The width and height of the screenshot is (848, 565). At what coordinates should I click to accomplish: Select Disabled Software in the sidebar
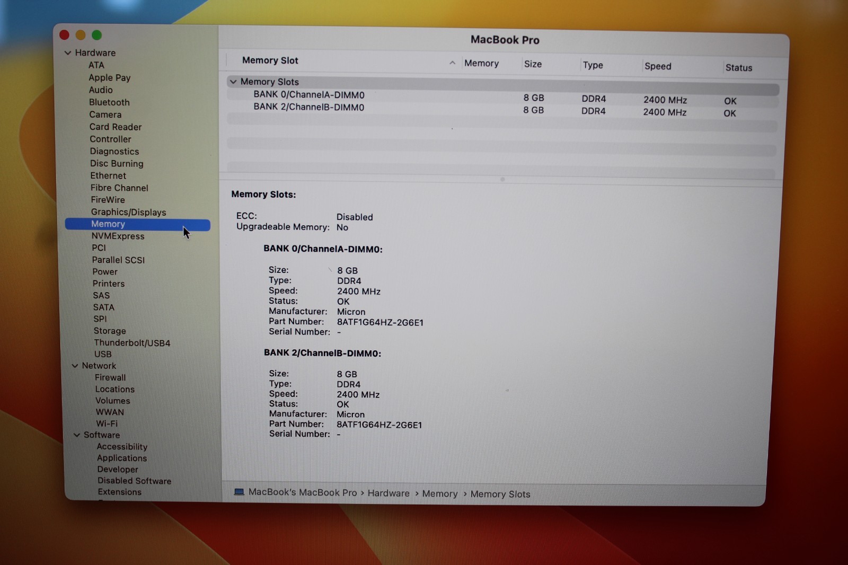click(134, 481)
